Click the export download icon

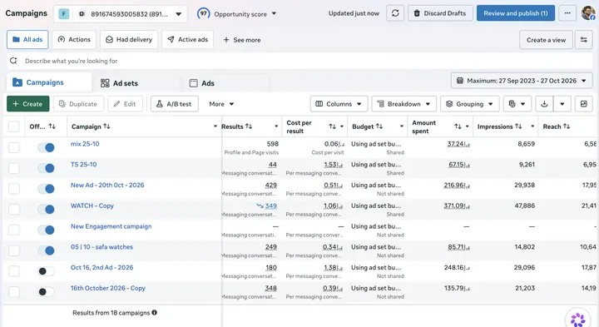pyautogui.click(x=544, y=104)
